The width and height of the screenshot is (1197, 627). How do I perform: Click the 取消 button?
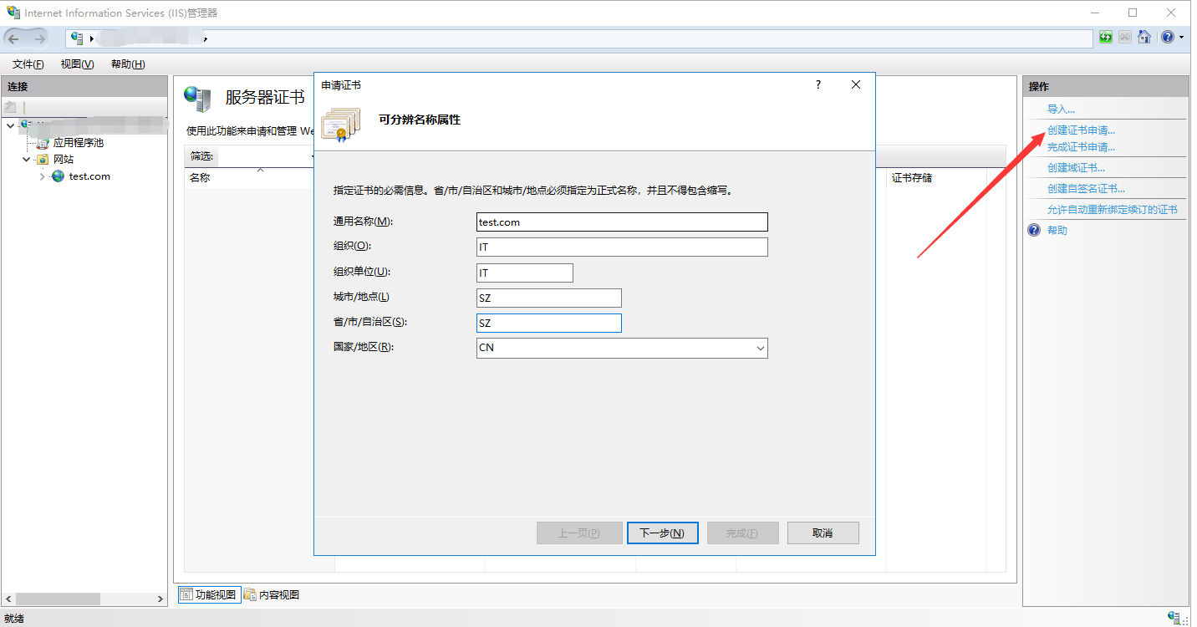823,533
